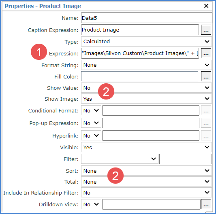Expand the Format String dropdown
The width and height of the screenshot is (216, 214).
(146, 65)
